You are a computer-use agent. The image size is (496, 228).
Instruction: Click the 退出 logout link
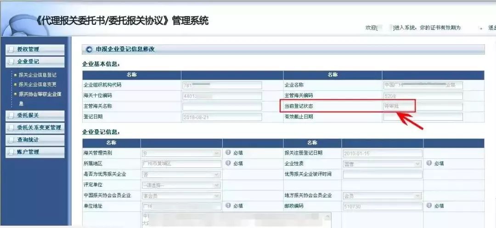tap(491, 28)
